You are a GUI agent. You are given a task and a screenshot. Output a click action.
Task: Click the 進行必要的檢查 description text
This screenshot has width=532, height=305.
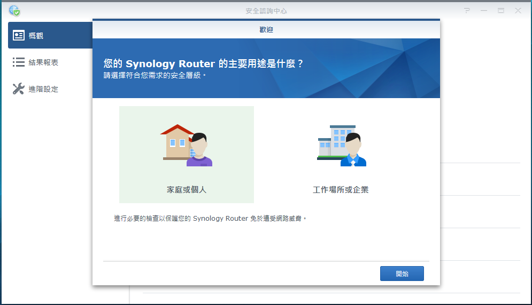pyautogui.click(x=210, y=218)
